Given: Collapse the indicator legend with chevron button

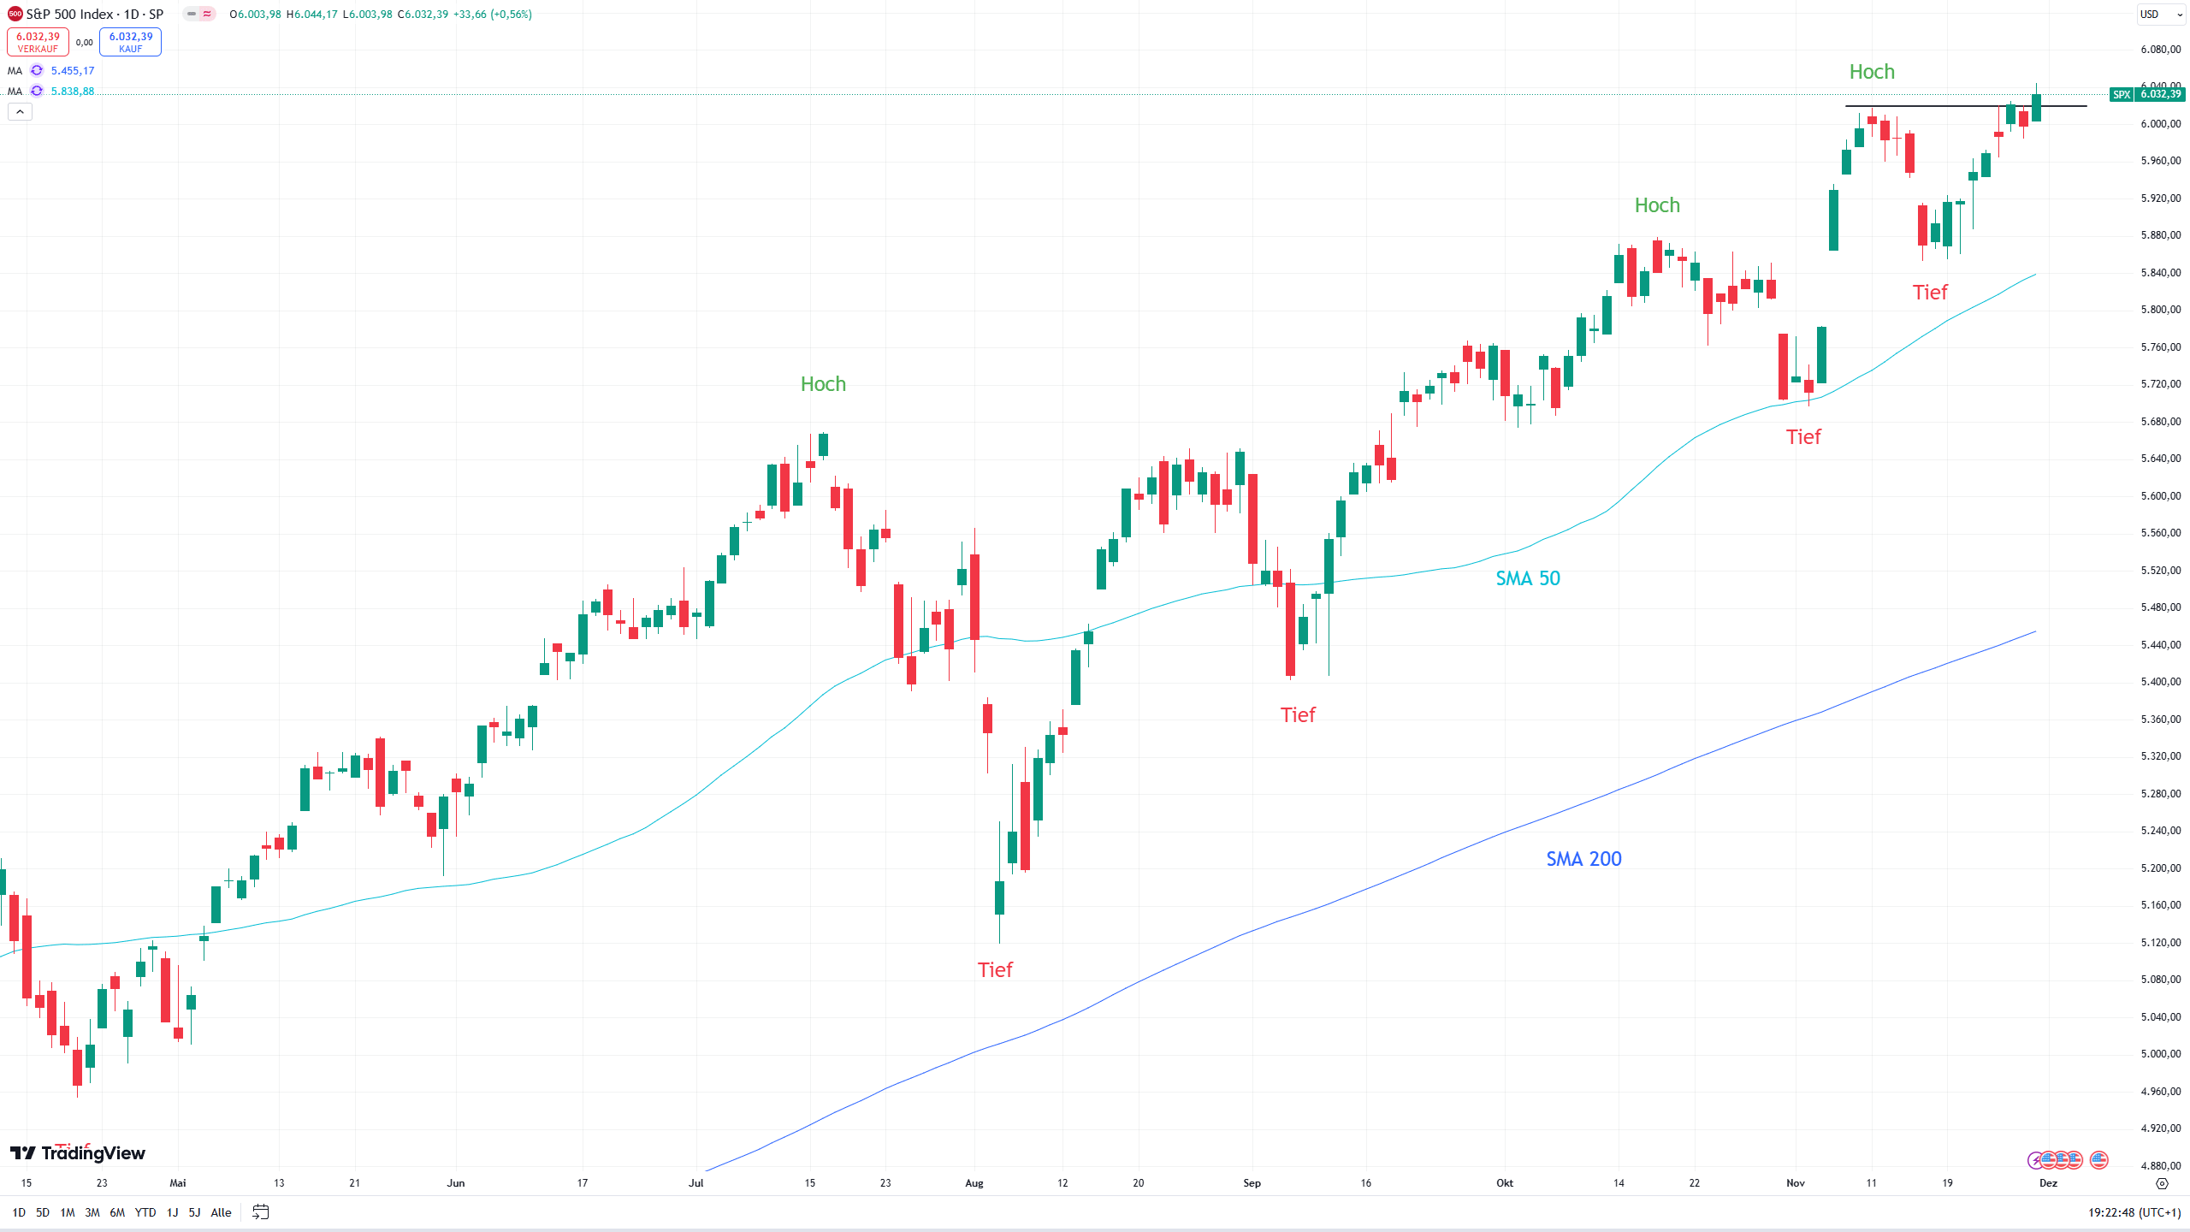Looking at the screenshot, I should tap(20, 112).
